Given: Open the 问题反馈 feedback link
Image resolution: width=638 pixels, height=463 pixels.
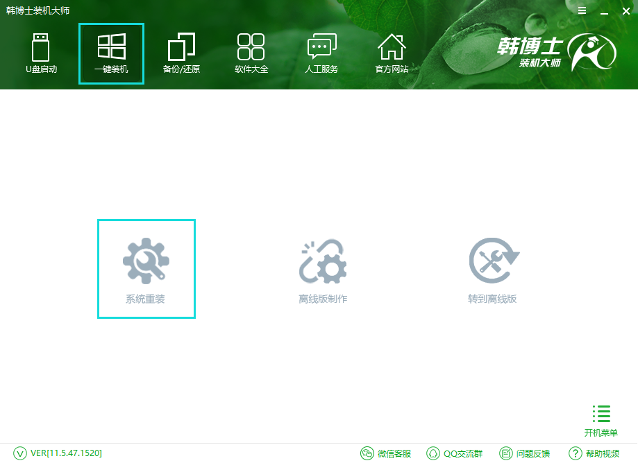Looking at the screenshot, I should tap(525, 453).
